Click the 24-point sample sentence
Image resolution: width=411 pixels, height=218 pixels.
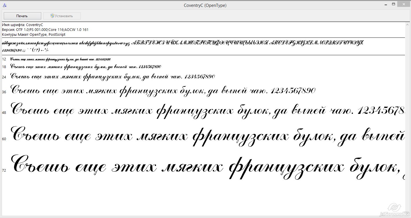[113, 77]
